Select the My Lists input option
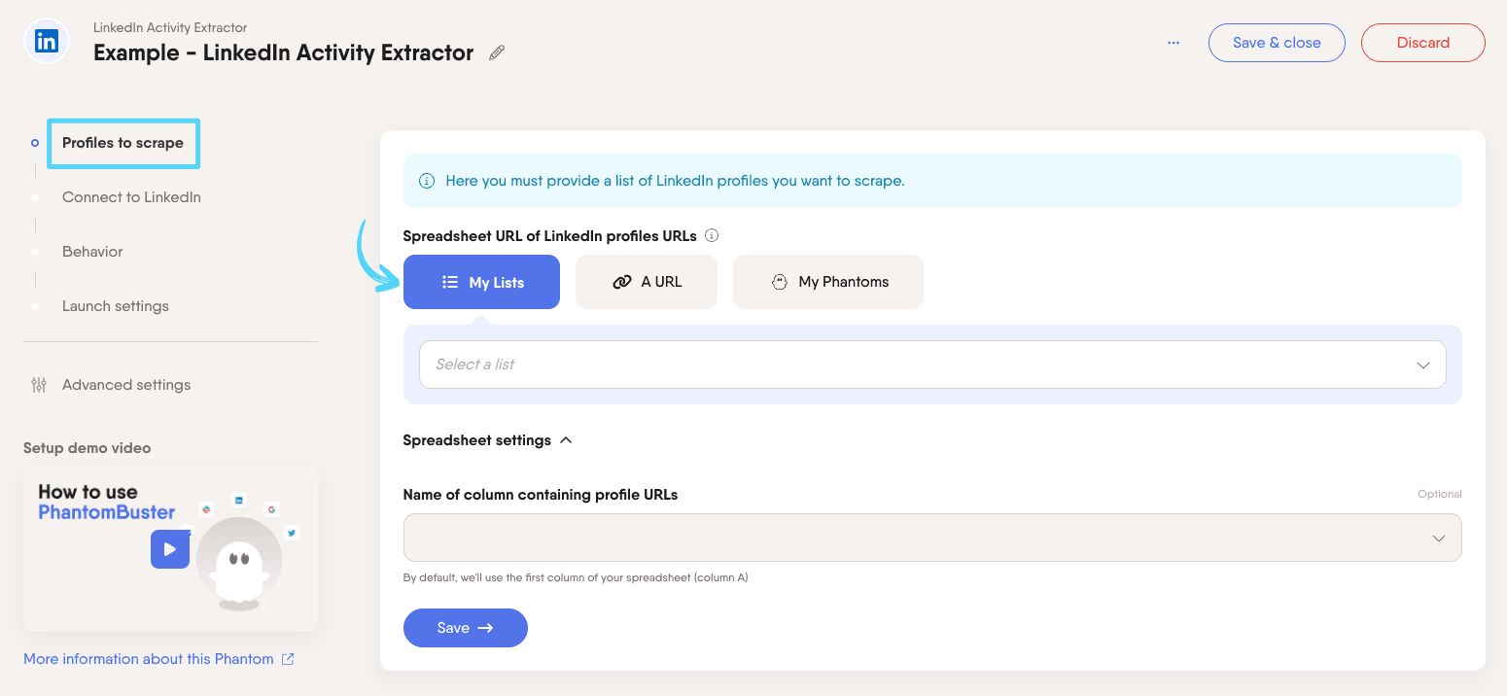This screenshot has width=1507, height=696. pos(481,282)
